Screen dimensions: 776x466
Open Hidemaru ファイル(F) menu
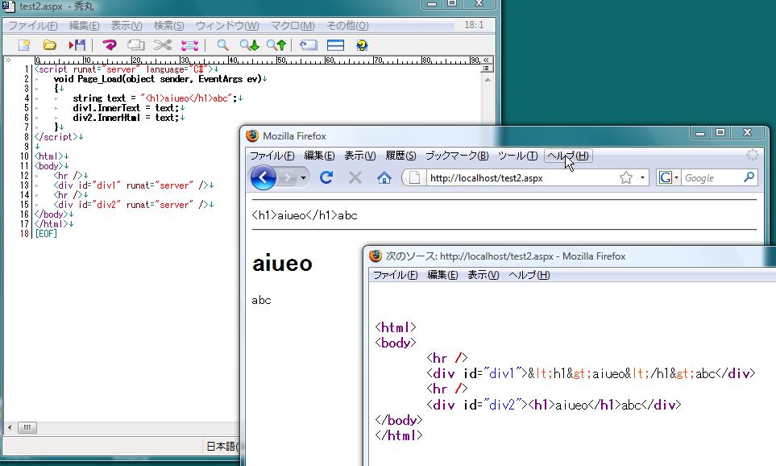(x=33, y=25)
